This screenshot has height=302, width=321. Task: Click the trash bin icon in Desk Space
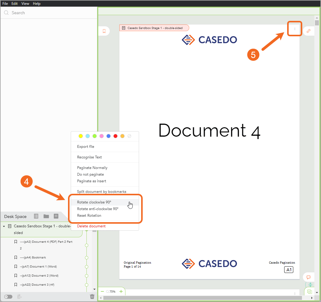click(x=92, y=297)
